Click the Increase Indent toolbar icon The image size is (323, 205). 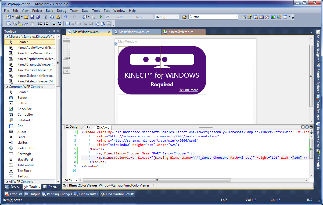tap(46, 24)
